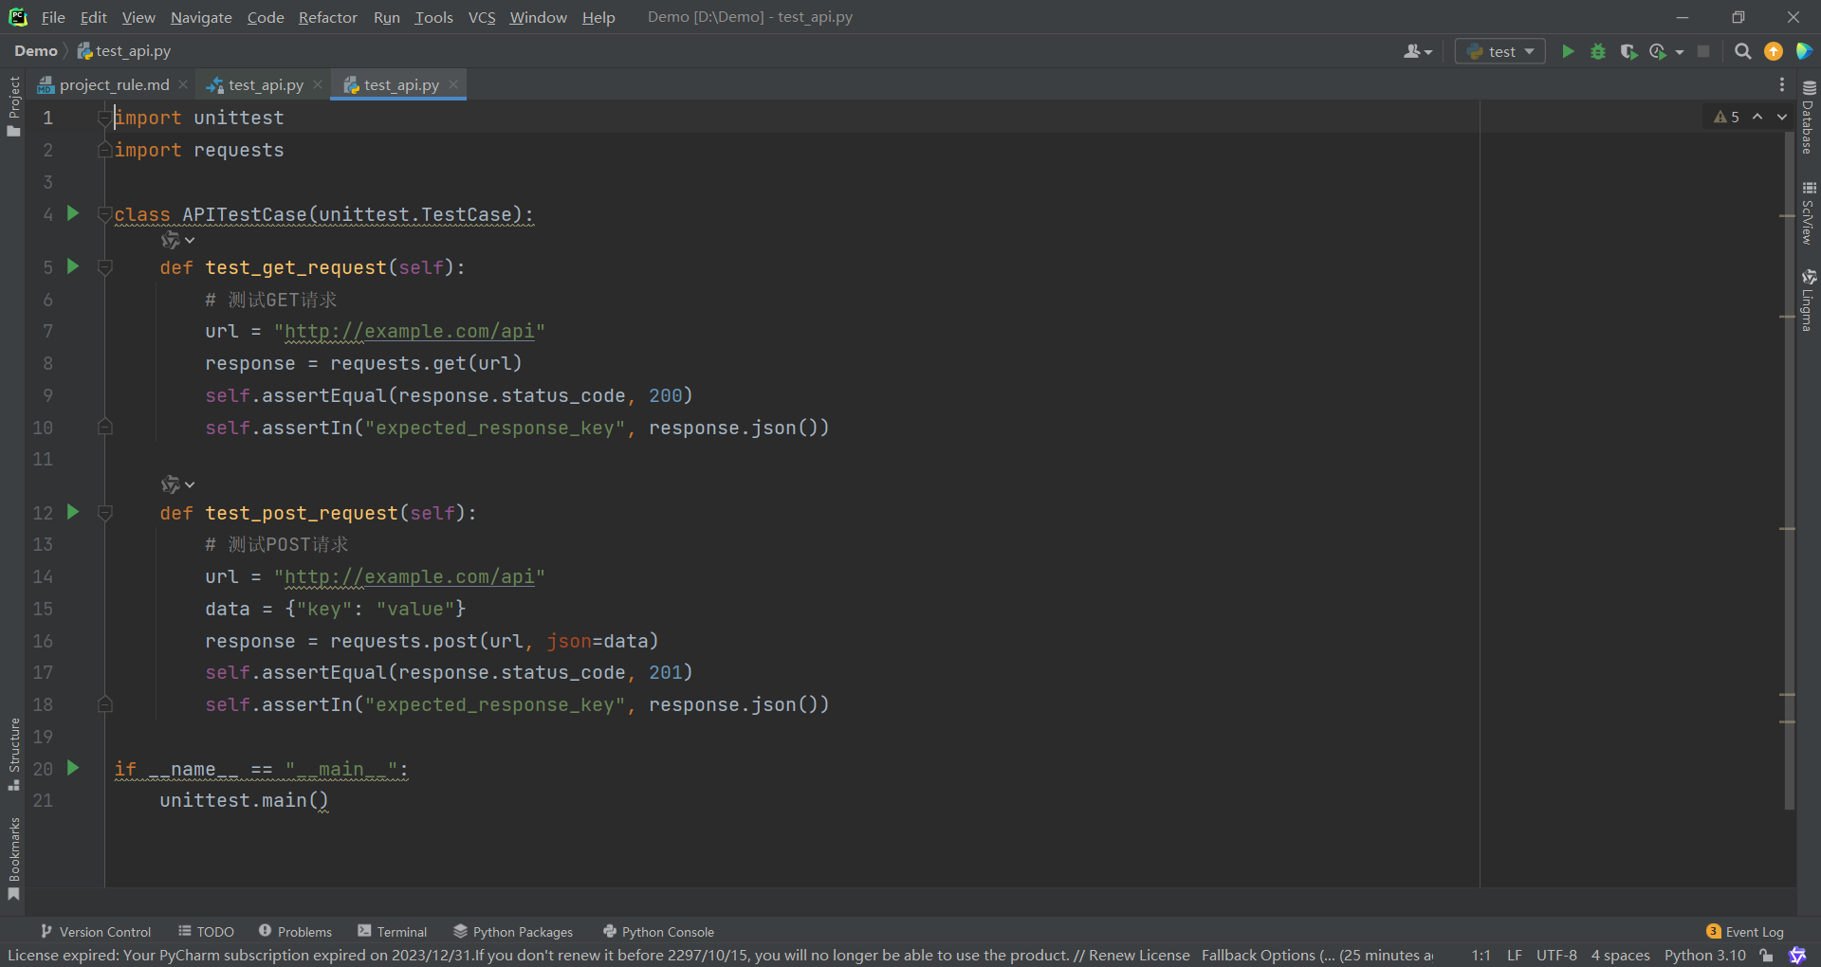1821x967 pixels.
Task: Click the fold end marker on line 18
Action: point(105,704)
